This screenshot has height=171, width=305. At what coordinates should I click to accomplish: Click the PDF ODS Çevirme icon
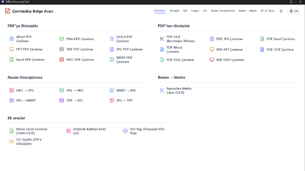tap(162, 60)
